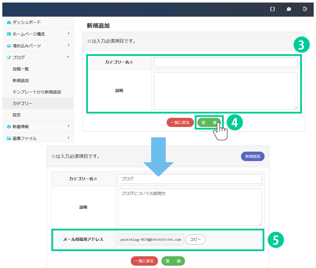Viewport: 316px width, 268px height.
Task: Click the purple 新規追加 button
Action: tap(253, 157)
